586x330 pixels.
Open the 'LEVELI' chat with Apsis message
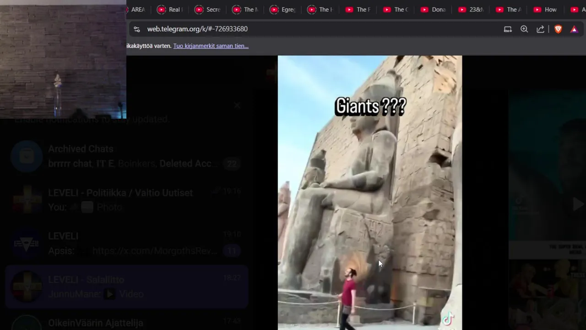tap(127, 243)
